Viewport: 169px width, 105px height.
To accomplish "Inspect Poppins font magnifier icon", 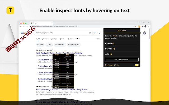I will [114, 49].
